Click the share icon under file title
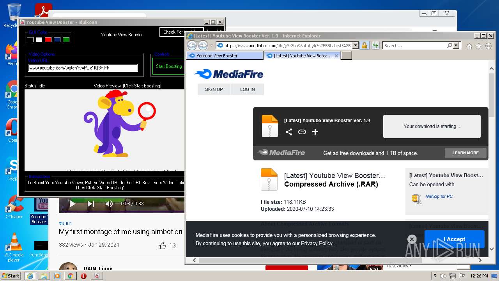Screen dimensions: 499x281 289,132
